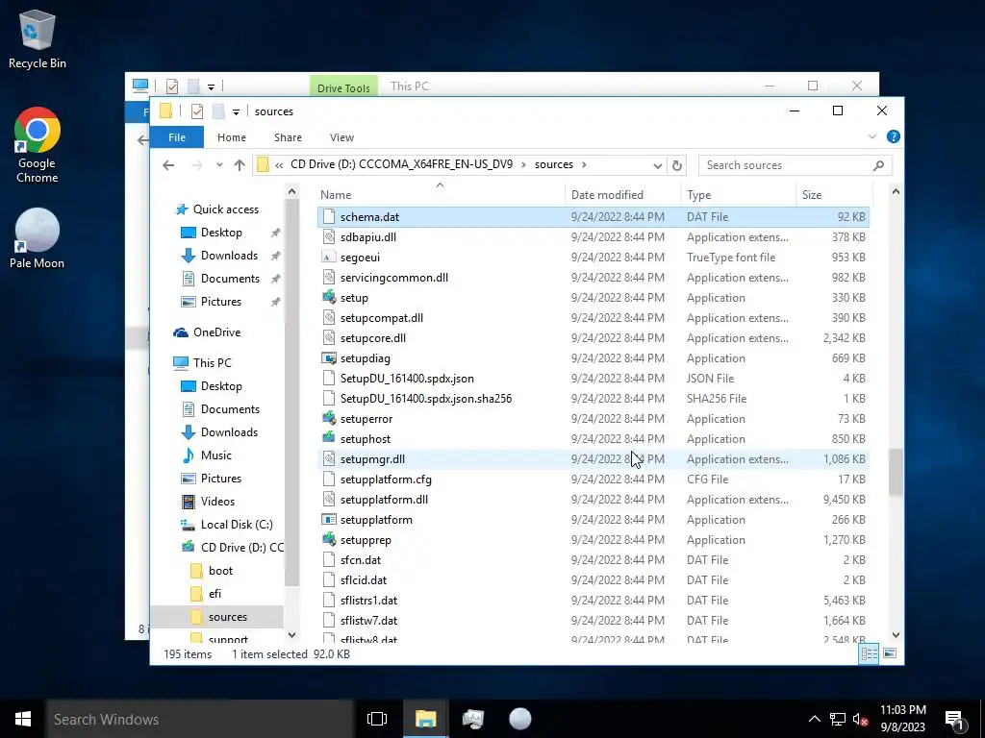Open pinned Desktop under Quick access

(x=221, y=233)
